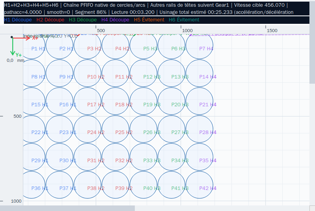This screenshot has width=315, height=211.
Task: Toggle the H2 Découpe legend entry
Action: [x=51, y=20]
